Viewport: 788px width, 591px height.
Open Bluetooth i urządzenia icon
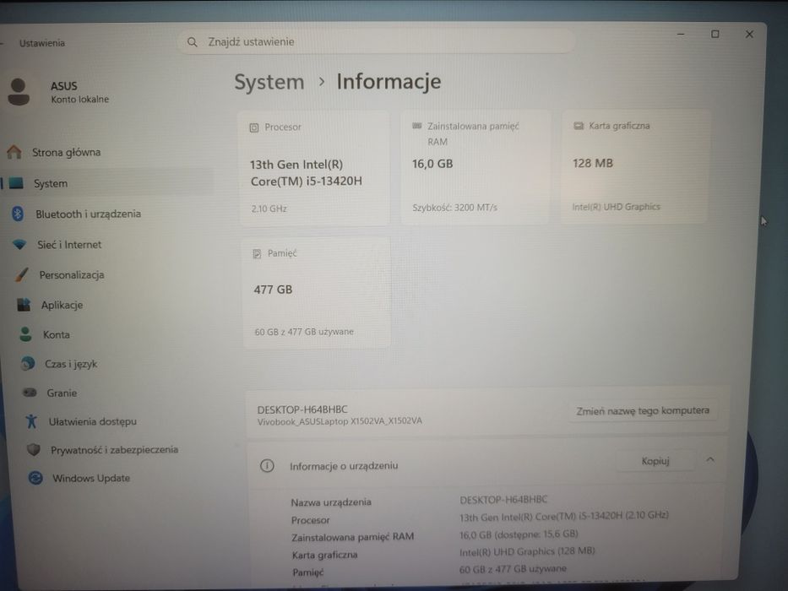18,214
